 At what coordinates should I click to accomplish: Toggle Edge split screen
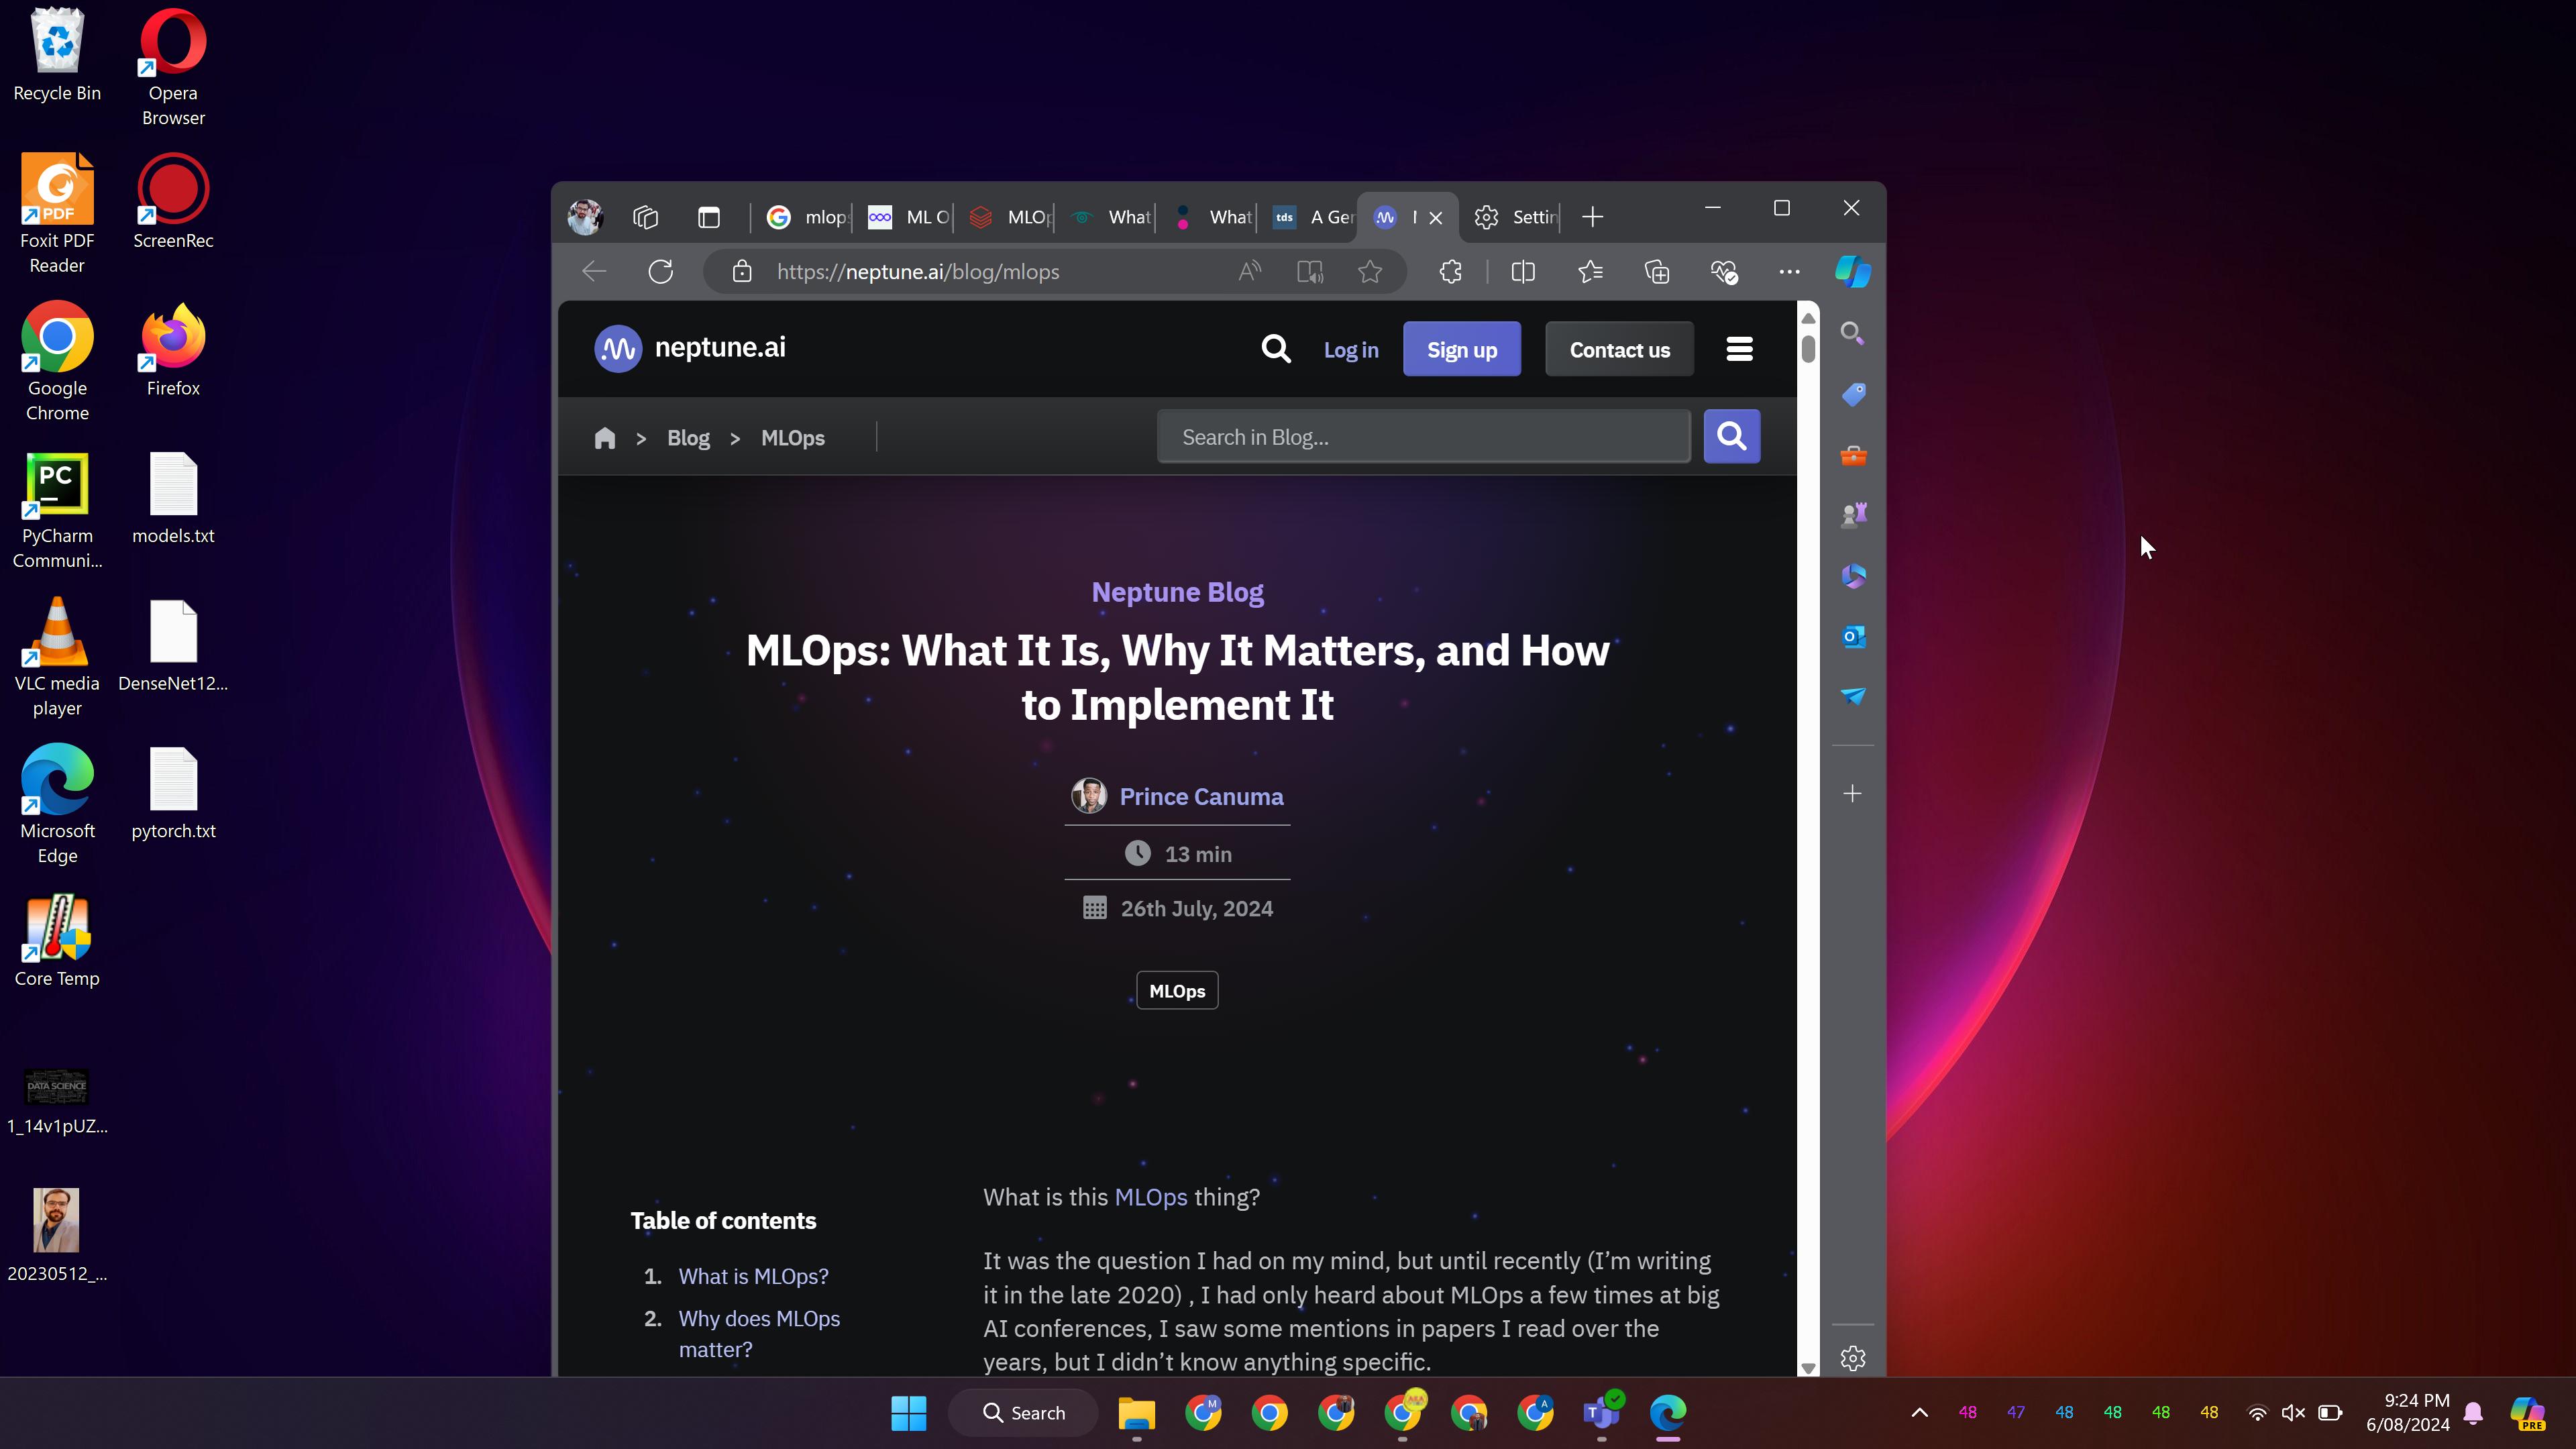click(x=1523, y=272)
